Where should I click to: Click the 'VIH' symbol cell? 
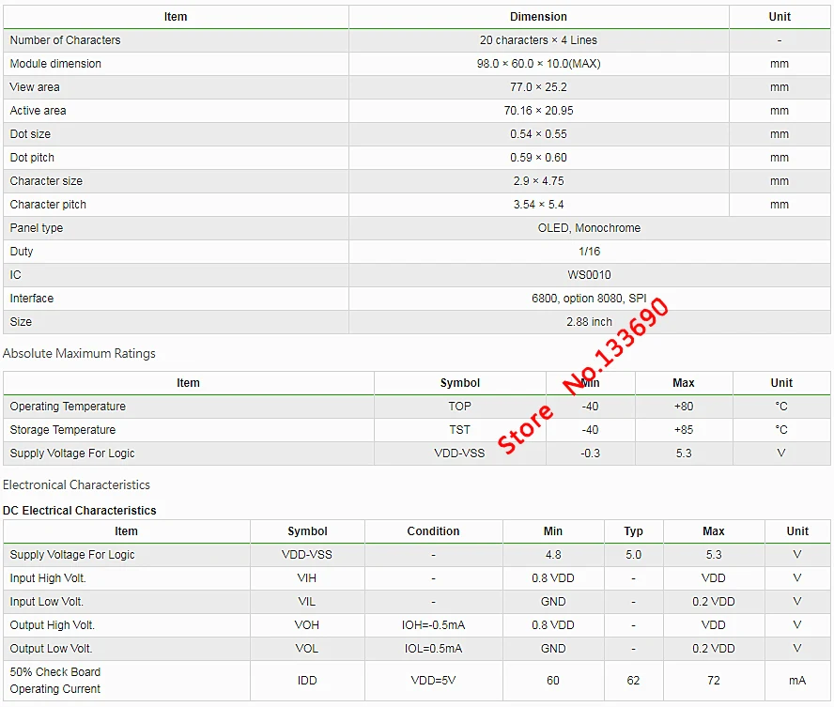[x=307, y=577]
